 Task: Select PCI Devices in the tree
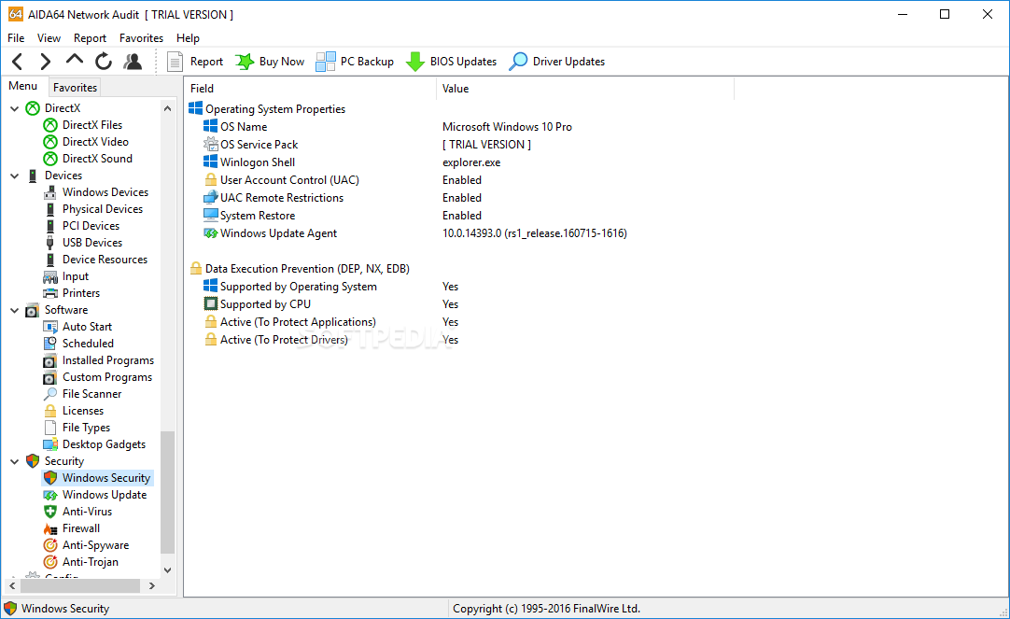[x=81, y=225]
